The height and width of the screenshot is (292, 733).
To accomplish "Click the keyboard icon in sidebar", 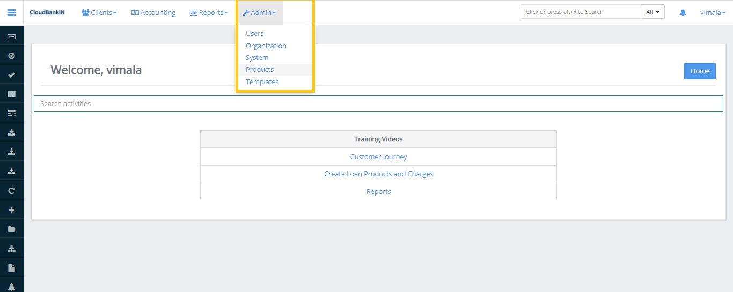I will tap(11, 36).
